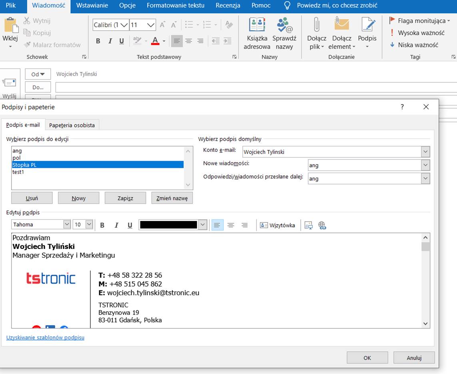Viewport: 457px width, 374px height.
Task: Open the Wstawianie ribbon tab
Action: [x=92, y=6]
